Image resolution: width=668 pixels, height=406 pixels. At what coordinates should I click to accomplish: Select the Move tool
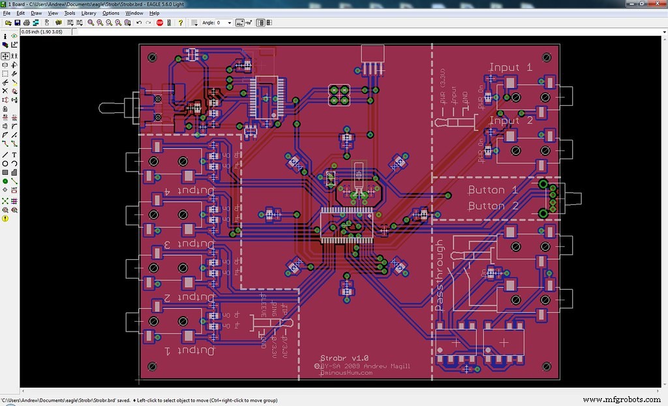click(x=5, y=55)
